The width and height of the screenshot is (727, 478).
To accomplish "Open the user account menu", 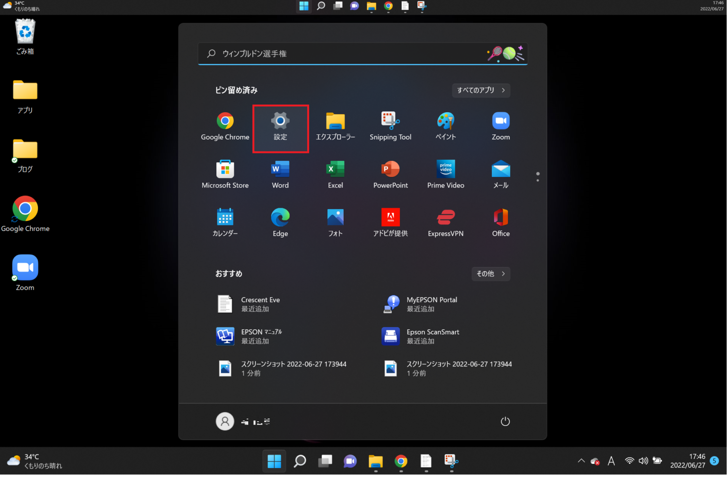I will point(225,421).
